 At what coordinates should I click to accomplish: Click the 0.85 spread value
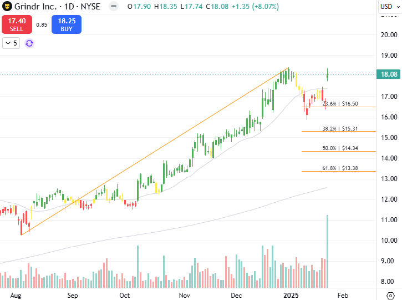(x=42, y=24)
